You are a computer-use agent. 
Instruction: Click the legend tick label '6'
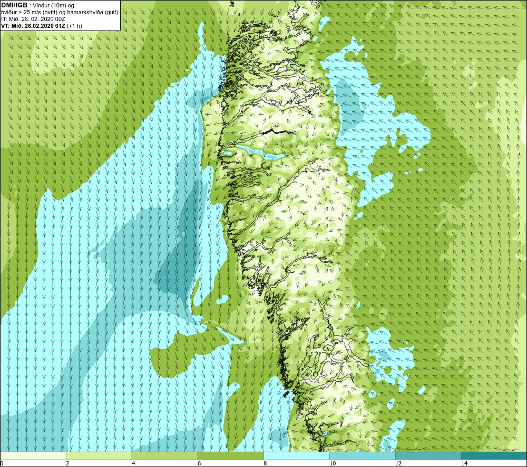point(199,464)
